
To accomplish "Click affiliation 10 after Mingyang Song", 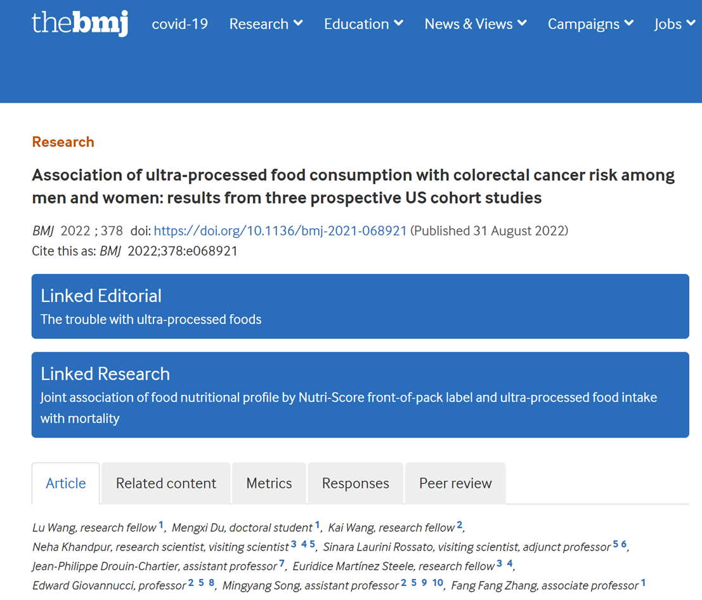I will pyautogui.click(x=438, y=583).
